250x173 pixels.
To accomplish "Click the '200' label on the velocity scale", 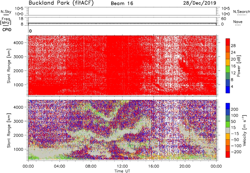I will (235, 109).
